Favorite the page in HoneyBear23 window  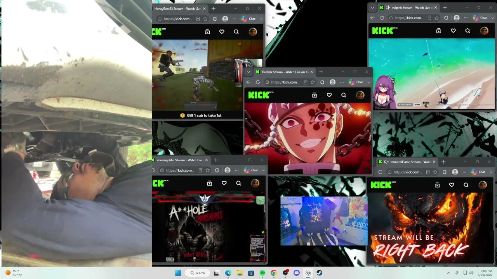click(x=205, y=19)
